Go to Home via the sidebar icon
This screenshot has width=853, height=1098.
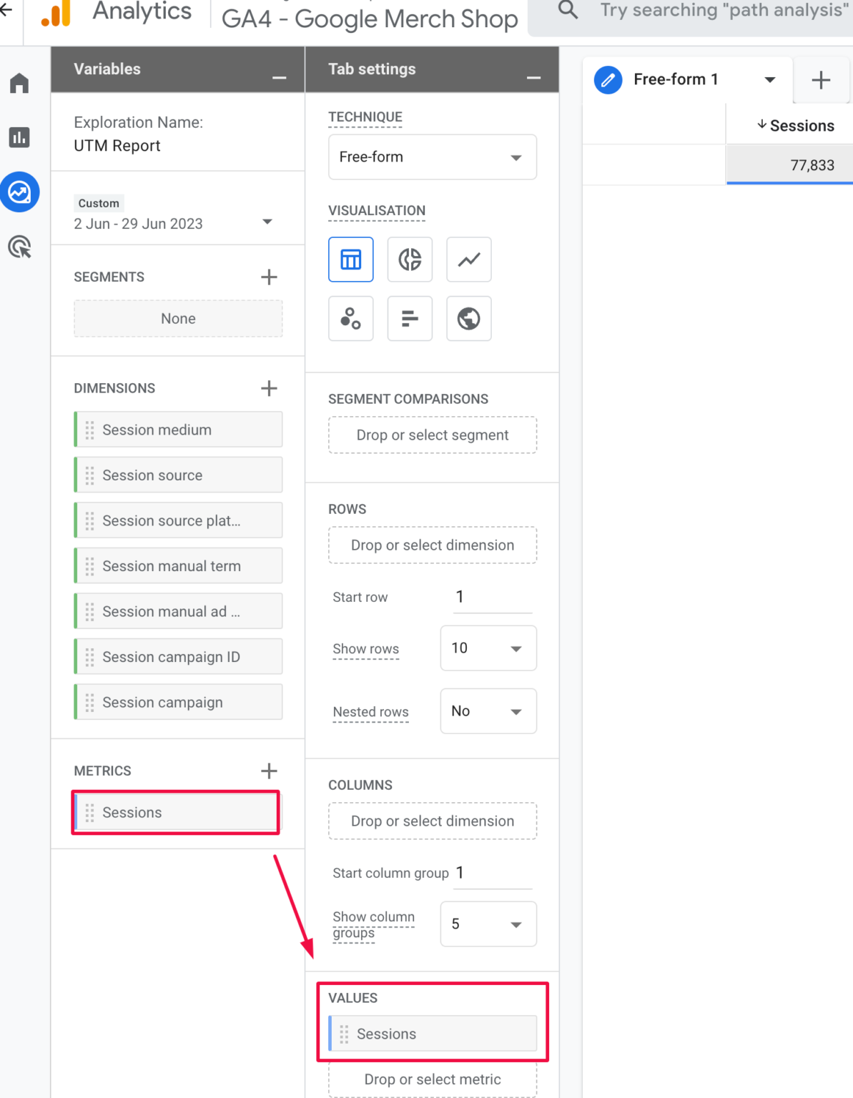coord(19,83)
